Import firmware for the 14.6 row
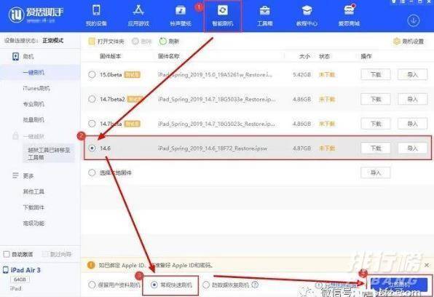Image resolution: width=434 pixels, height=297 pixels. [412, 148]
